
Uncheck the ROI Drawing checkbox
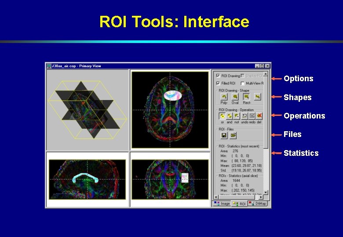pos(218,76)
